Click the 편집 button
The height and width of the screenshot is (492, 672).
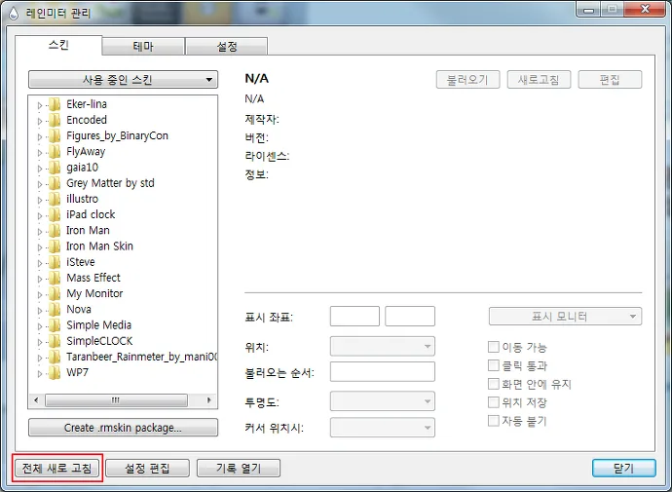point(610,80)
